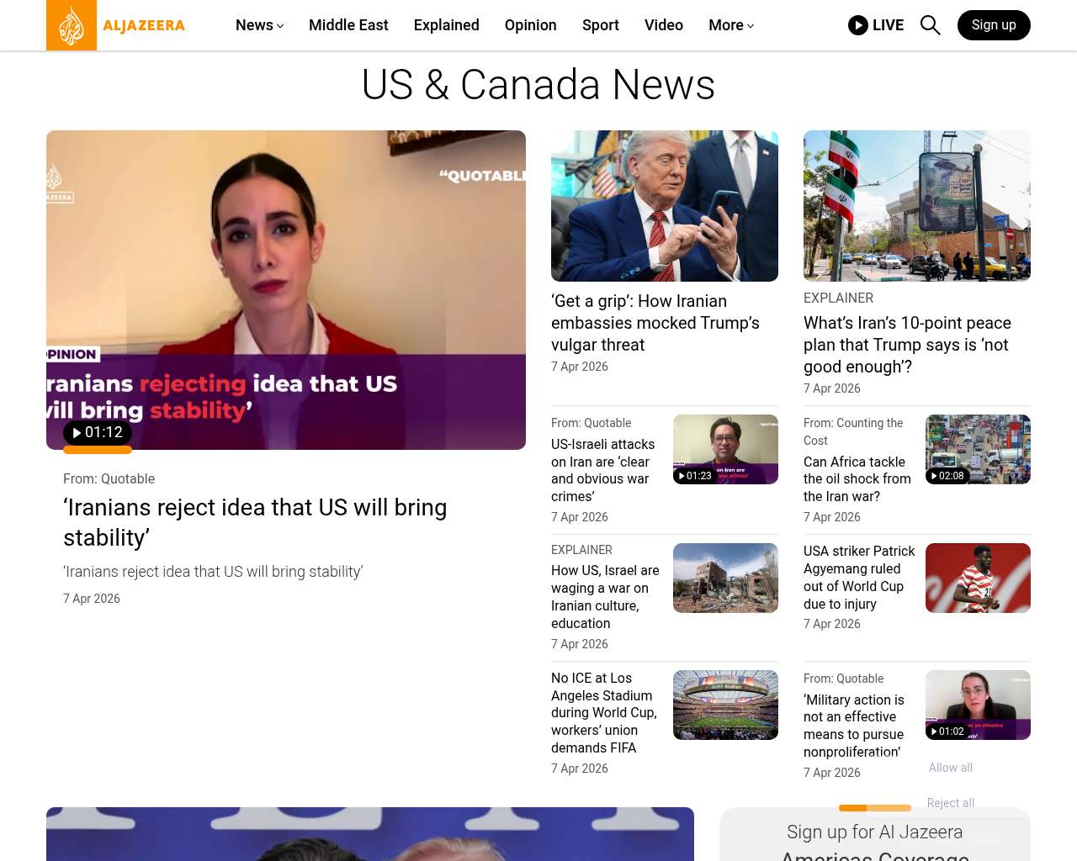Viewport: 1077px width, 861px height.
Task: Open 'Get a grip' Iranian embassies article
Action: 655,323
